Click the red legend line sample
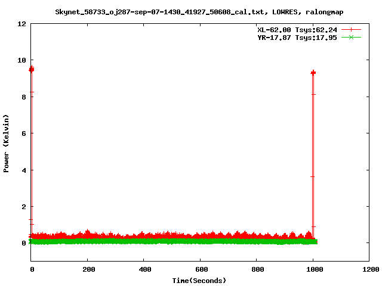Screen dimensions: 382x286 click(x=351, y=30)
